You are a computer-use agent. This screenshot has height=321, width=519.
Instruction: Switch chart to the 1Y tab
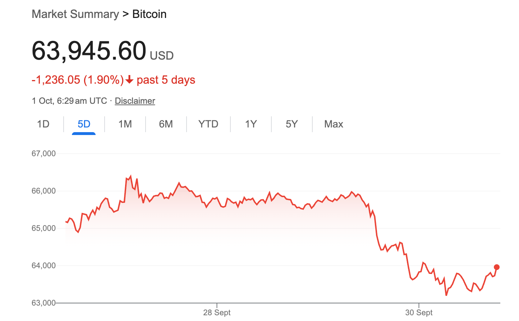[x=251, y=124]
